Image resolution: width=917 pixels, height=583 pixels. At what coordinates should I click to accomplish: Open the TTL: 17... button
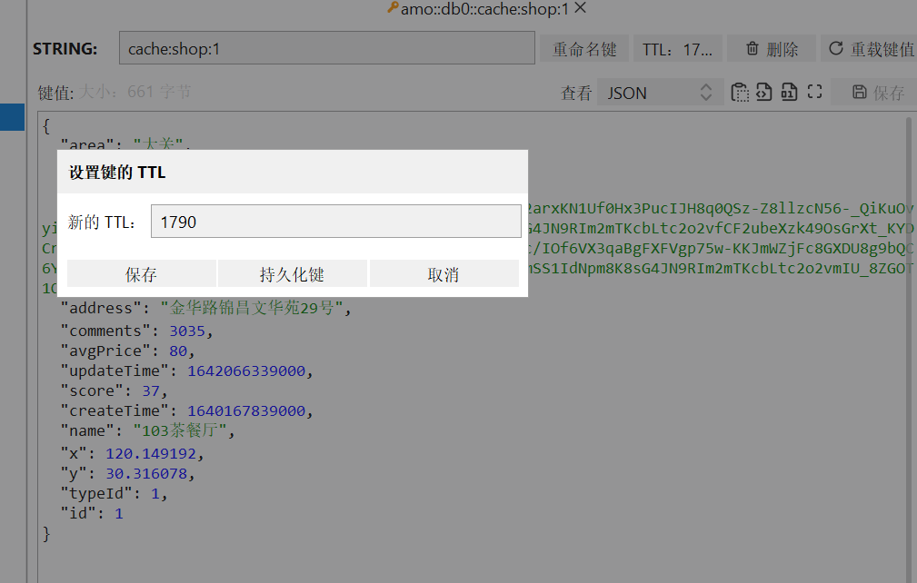(678, 48)
